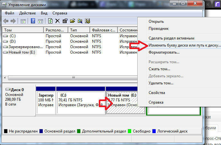Select 'Изменить букву диска или путь к диску'

[x=184, y=45]
